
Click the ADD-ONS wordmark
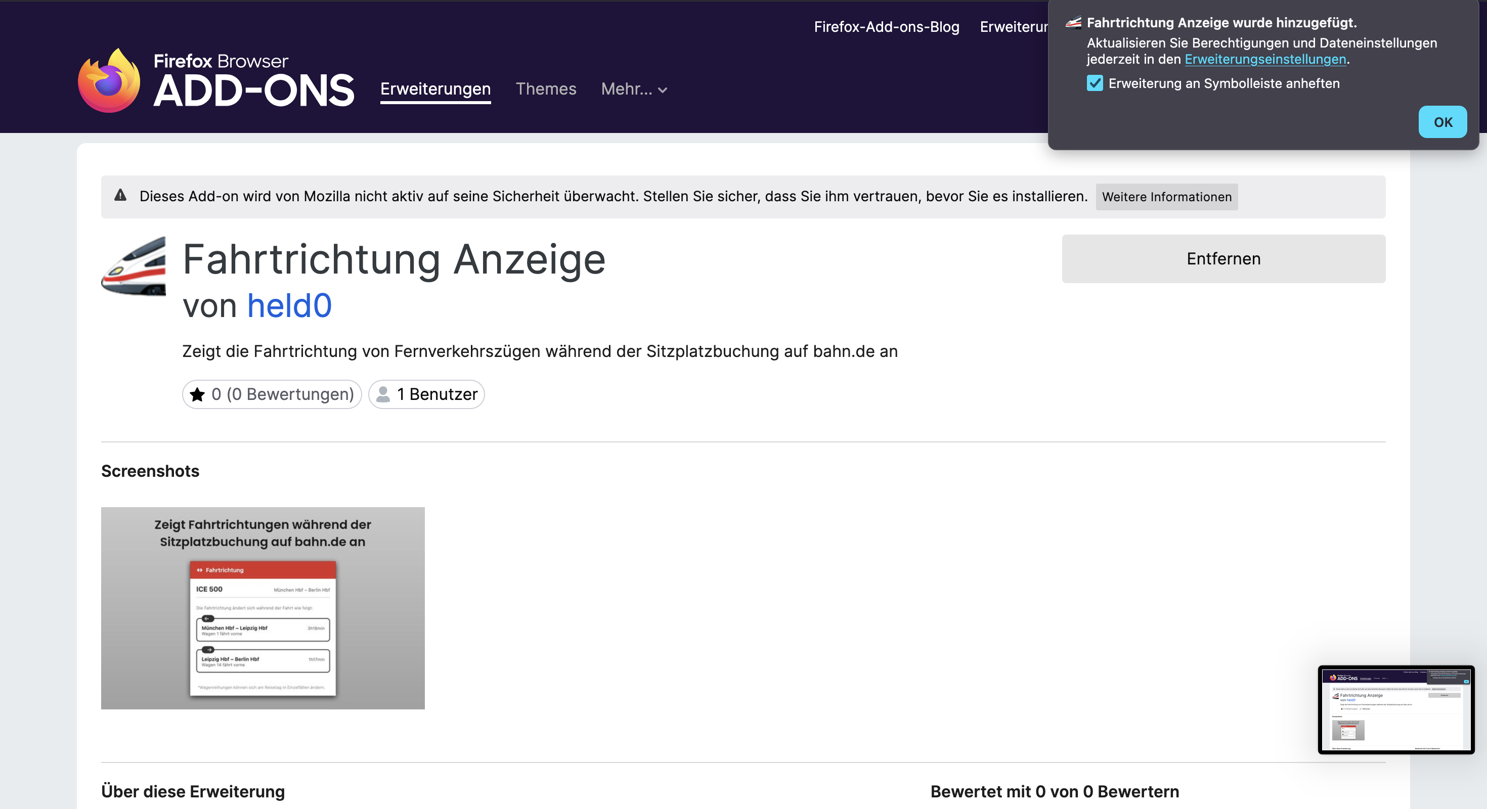(254, 91)
